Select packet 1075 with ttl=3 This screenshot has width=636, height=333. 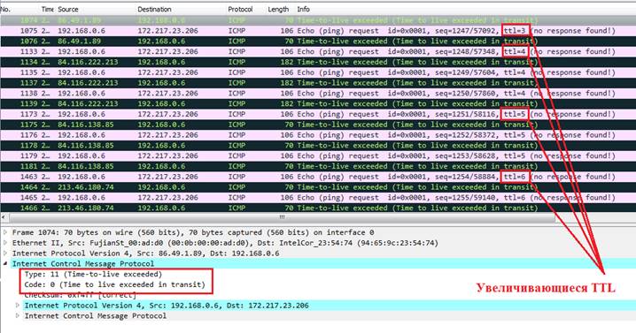click(x=318, y=31)
